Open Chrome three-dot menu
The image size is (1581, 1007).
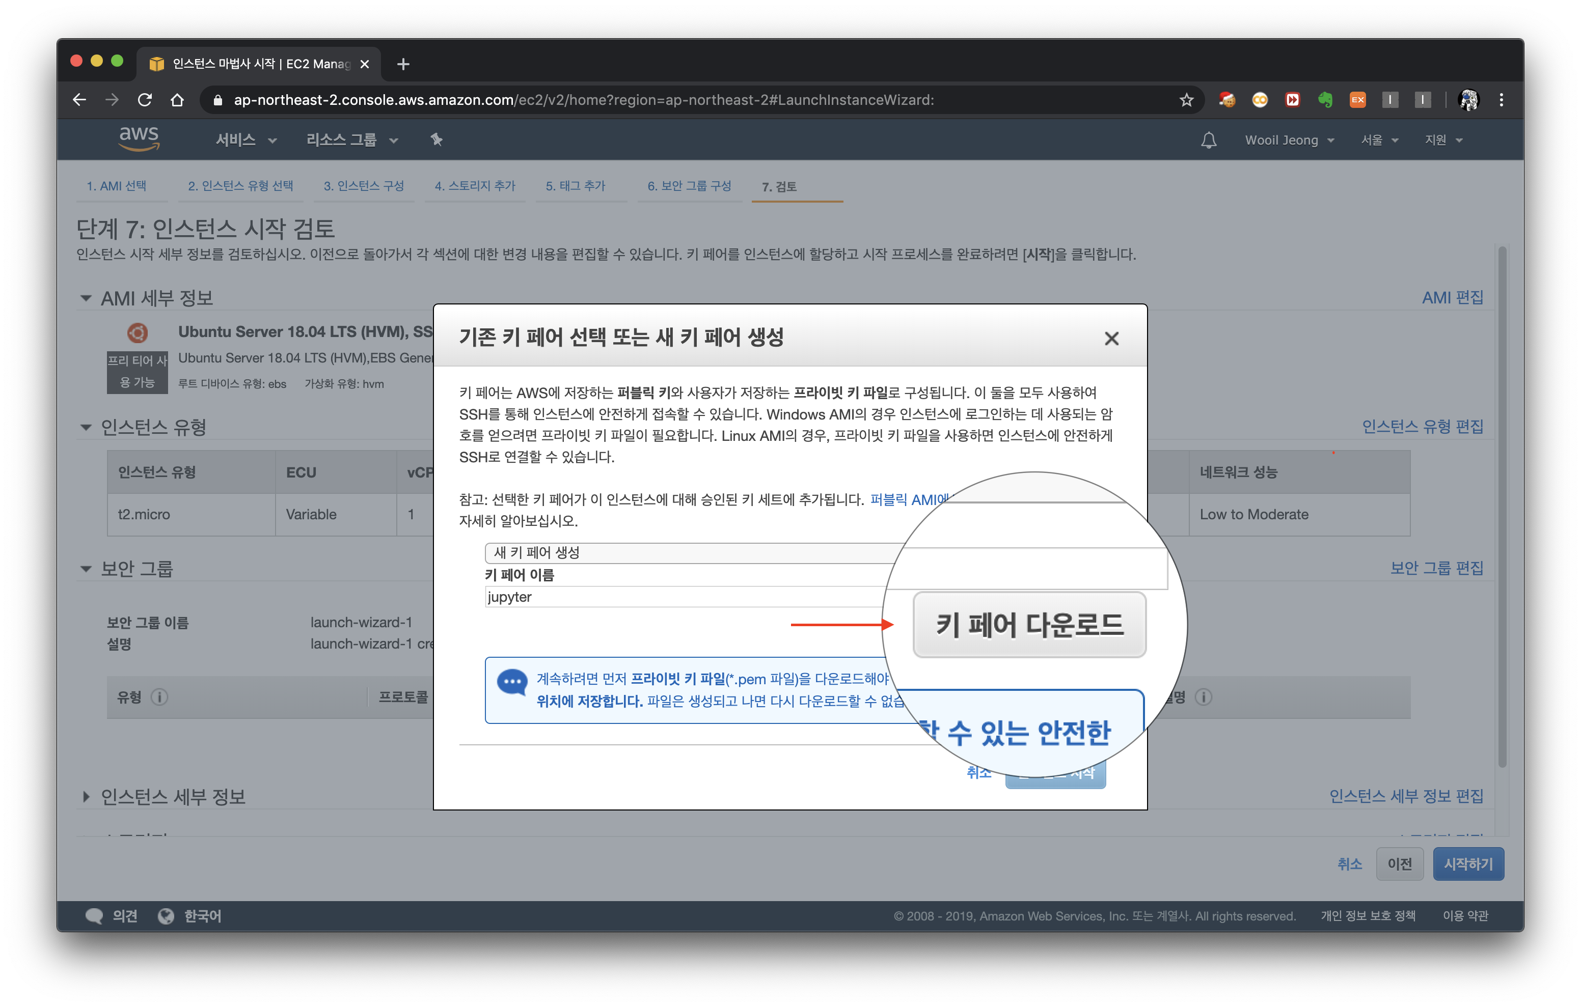tap(1501, 100)
